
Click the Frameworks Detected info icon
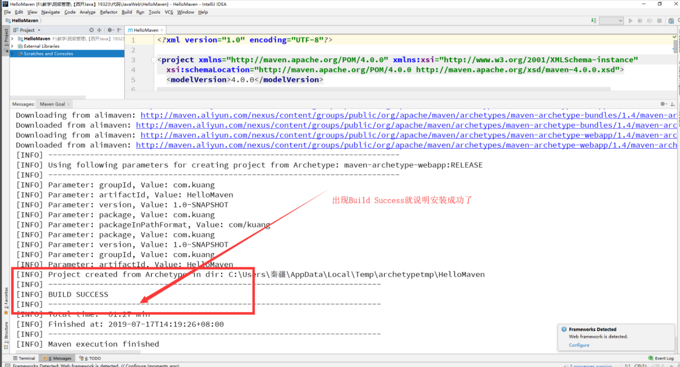(564, 330)
